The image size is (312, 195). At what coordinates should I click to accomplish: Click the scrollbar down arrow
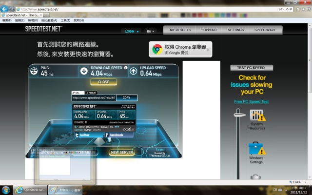310,177
